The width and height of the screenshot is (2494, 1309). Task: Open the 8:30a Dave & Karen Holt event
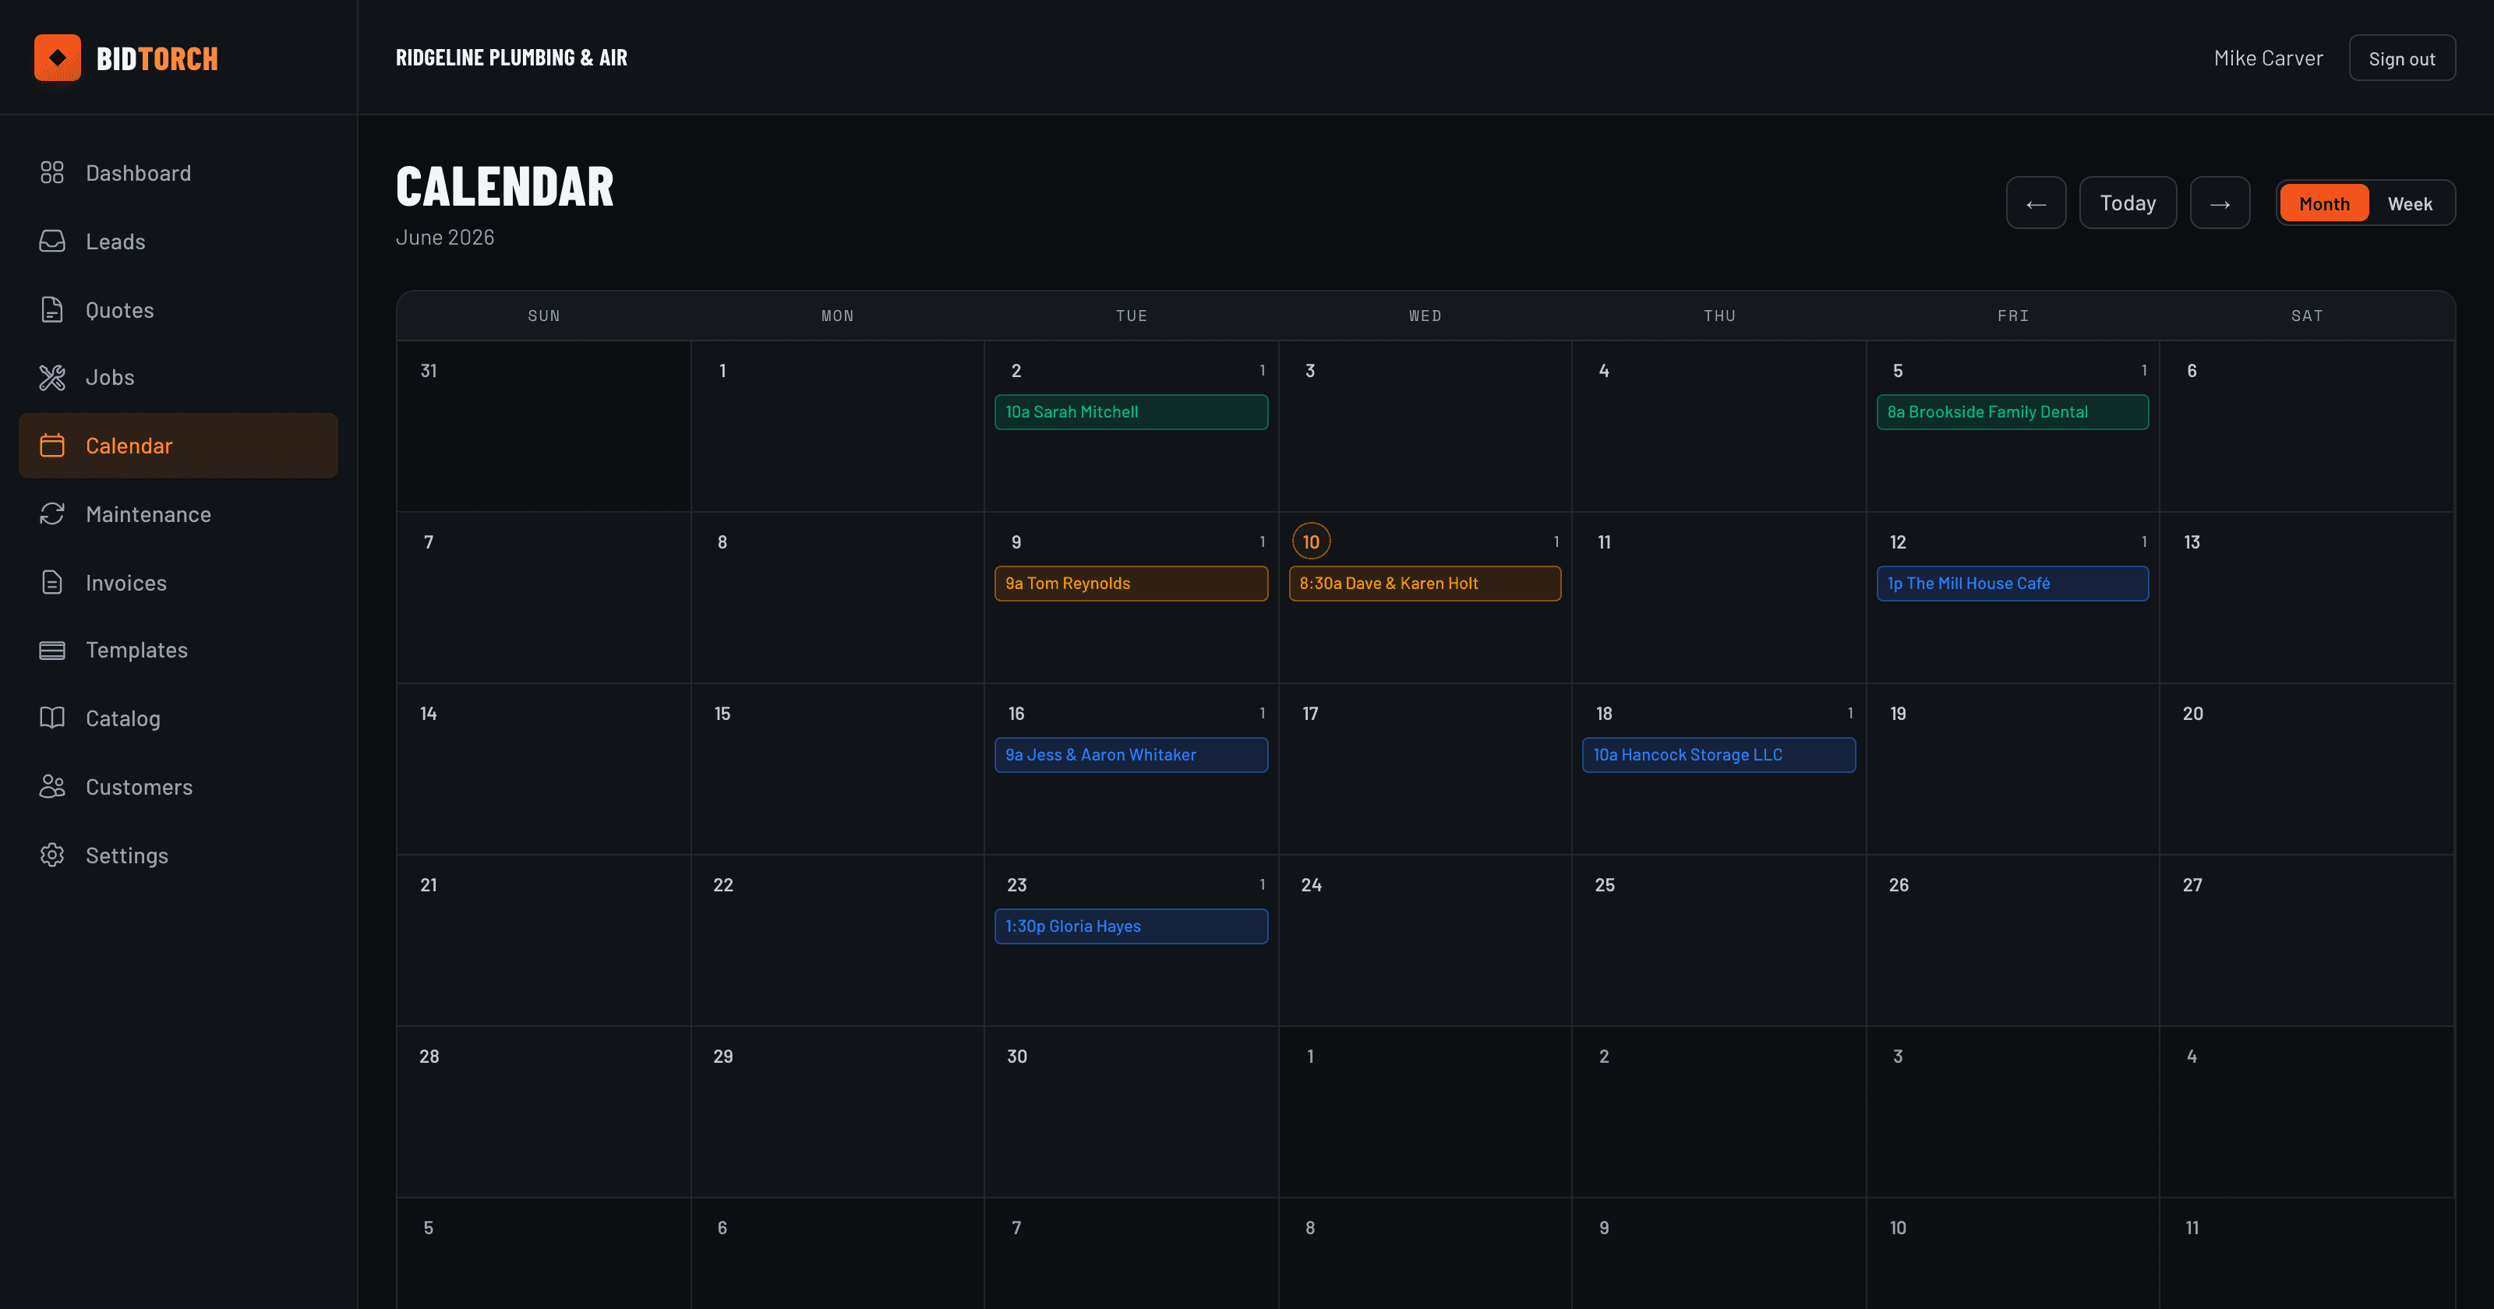(x=1425, y=583)
